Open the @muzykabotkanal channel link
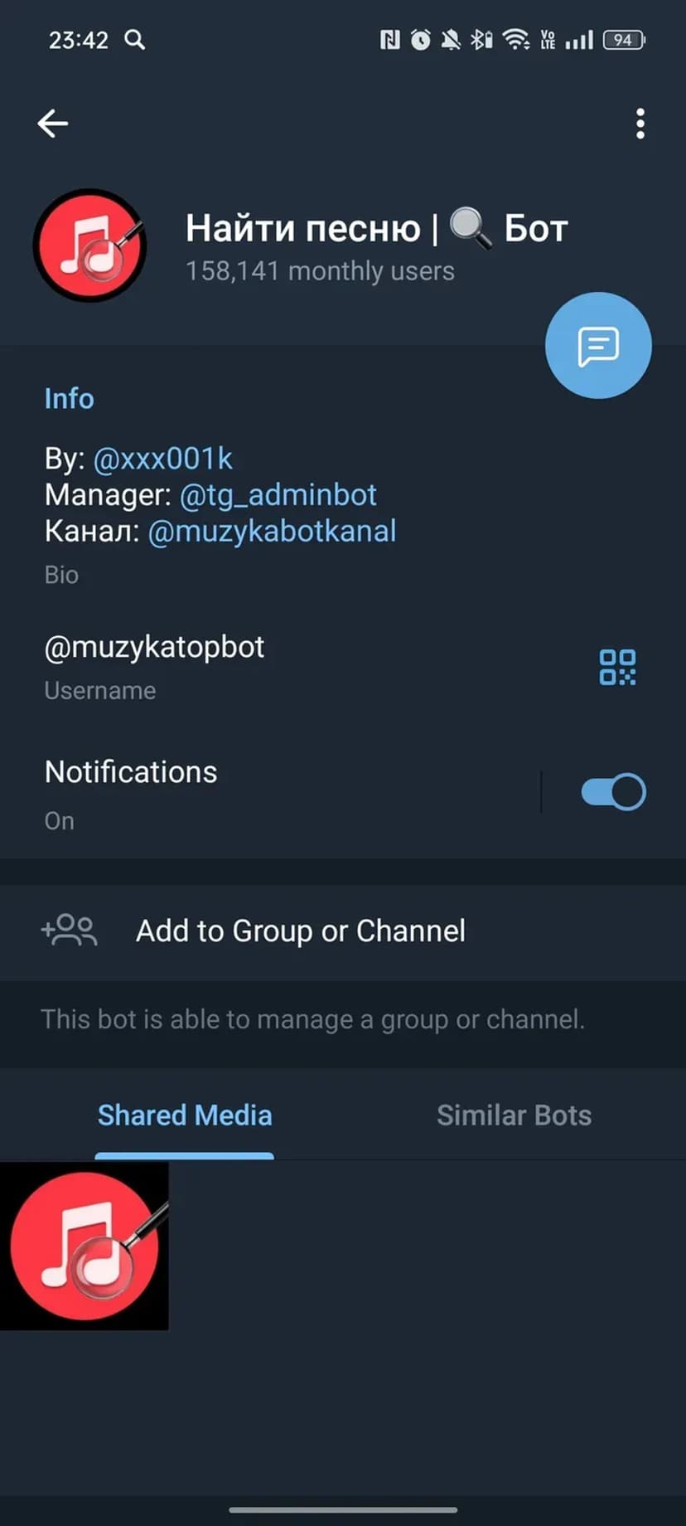The width and height of the screenshot is (686, 1526). (x=272, y=531)
